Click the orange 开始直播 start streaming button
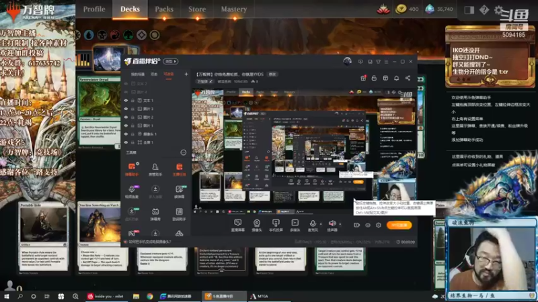Viewport: 538px width, 302px height. (x=399, y=225)
